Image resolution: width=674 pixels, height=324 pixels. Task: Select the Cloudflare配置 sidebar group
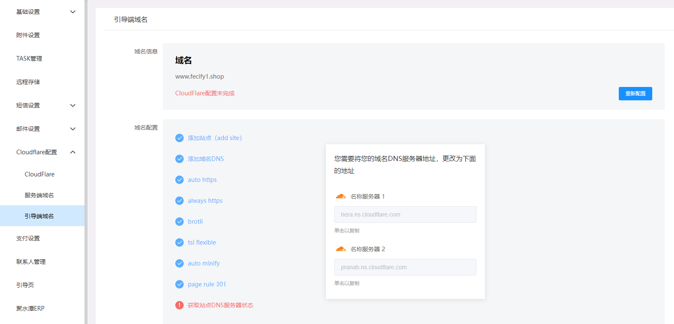pyautogui.click(x=42, y=152)
